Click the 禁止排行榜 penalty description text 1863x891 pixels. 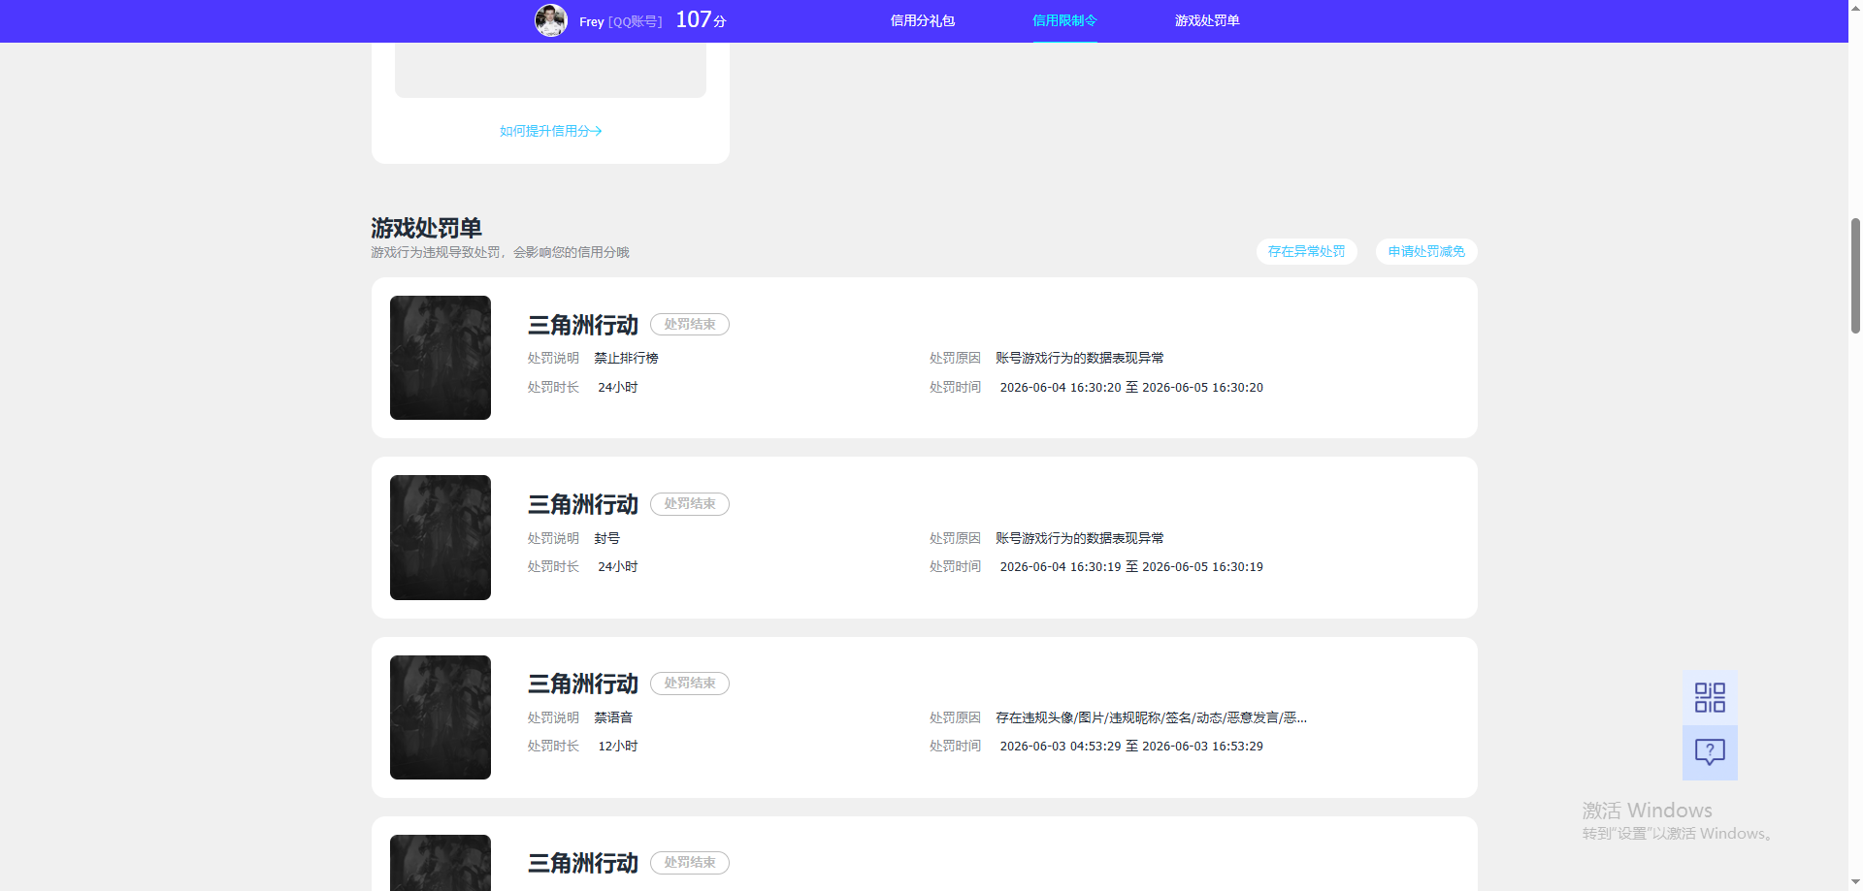pyautogui.click(x=626, y=358)
